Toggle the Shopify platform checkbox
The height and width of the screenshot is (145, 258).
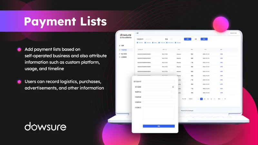tap(137, 43)
